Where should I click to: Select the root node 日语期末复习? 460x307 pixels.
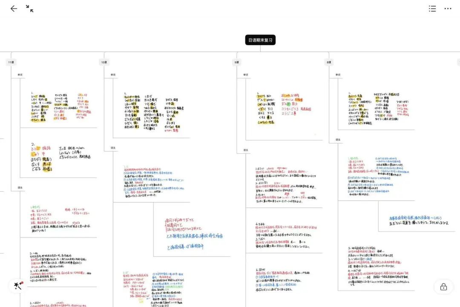(x=260, y=40)
